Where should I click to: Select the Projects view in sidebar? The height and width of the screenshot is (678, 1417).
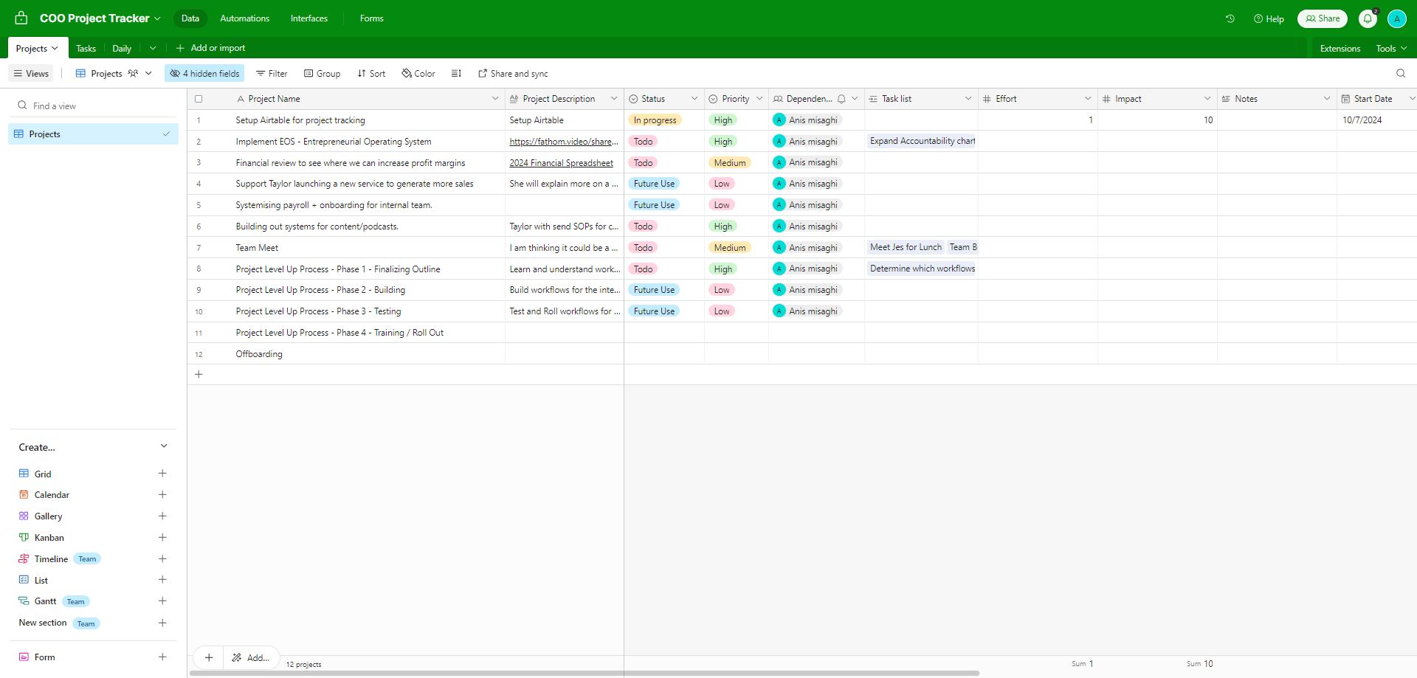coord(94,134)
